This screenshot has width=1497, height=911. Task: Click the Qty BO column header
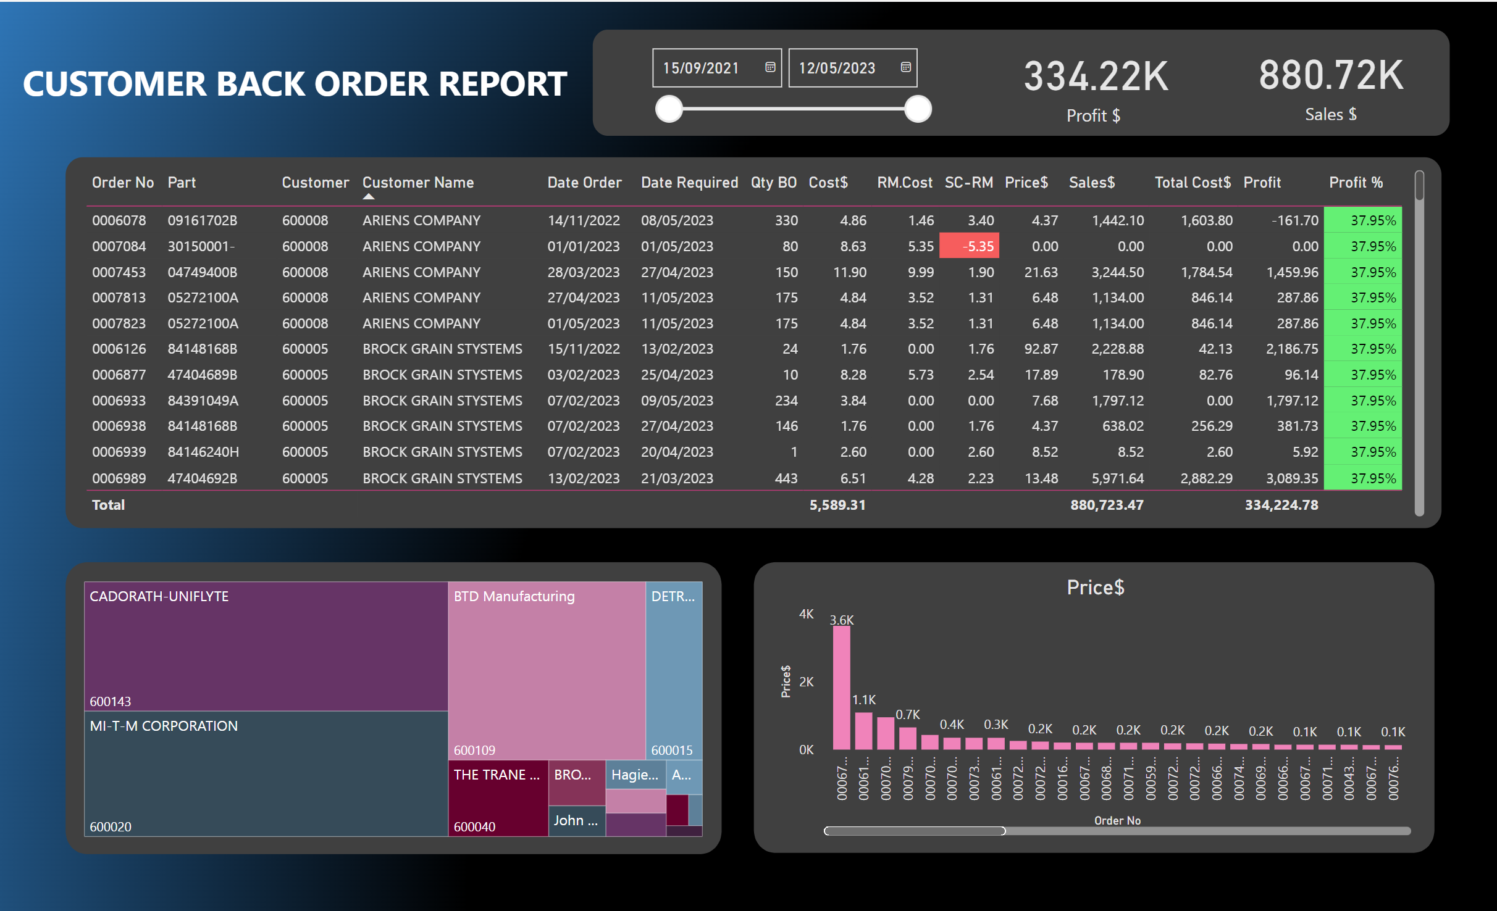click(773, 183)
